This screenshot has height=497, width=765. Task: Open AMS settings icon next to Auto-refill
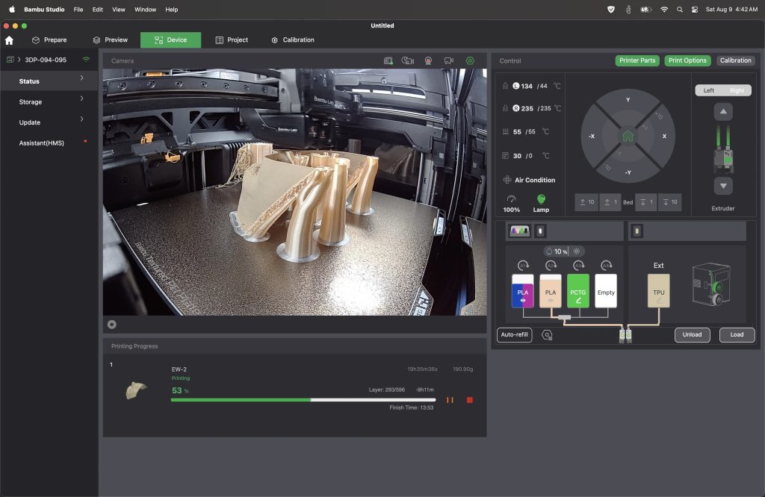click(547, 335)
